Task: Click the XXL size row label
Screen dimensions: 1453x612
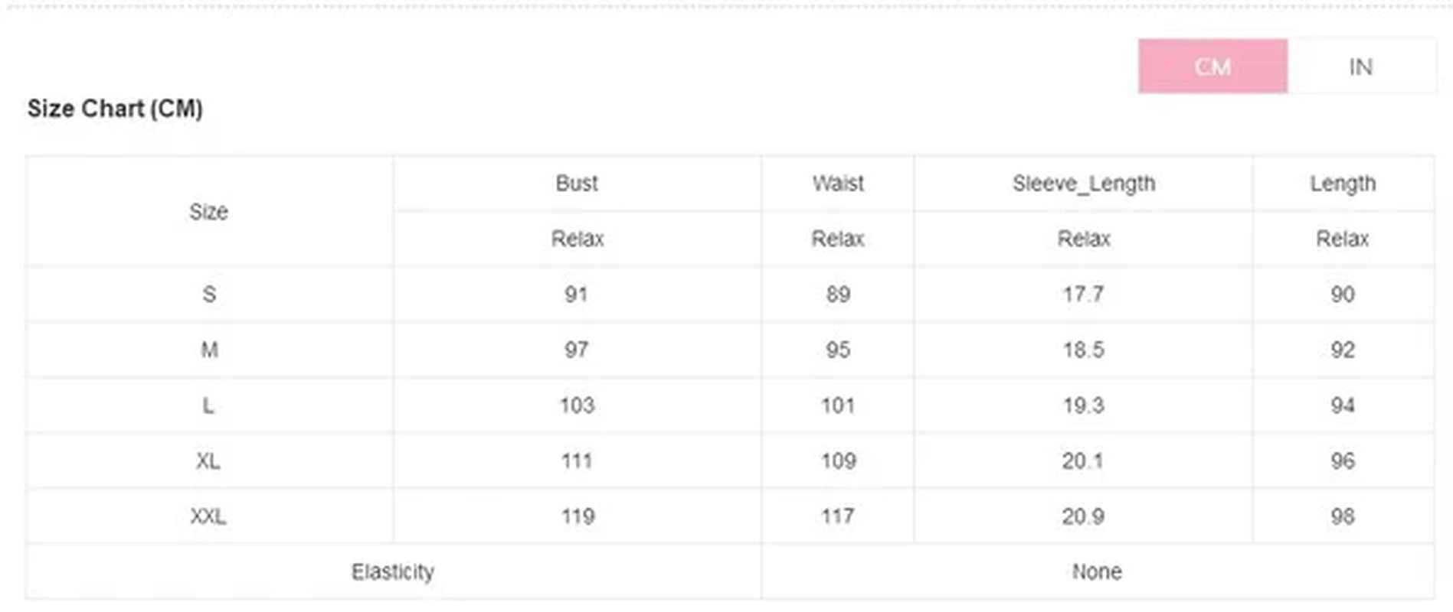Action: click(x=208, y=516)
